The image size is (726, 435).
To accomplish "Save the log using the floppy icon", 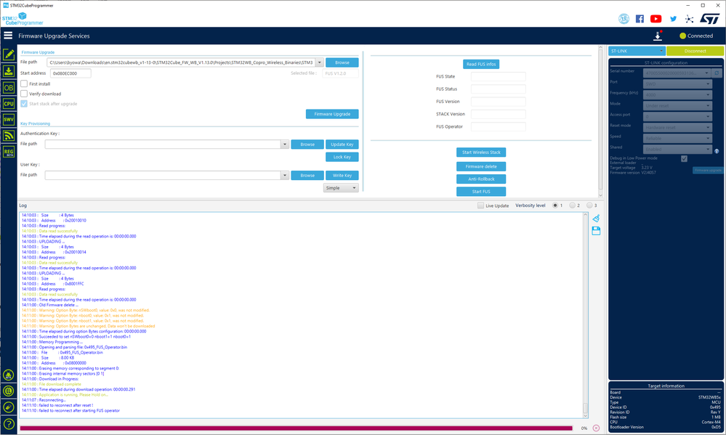I will (596, 230).
